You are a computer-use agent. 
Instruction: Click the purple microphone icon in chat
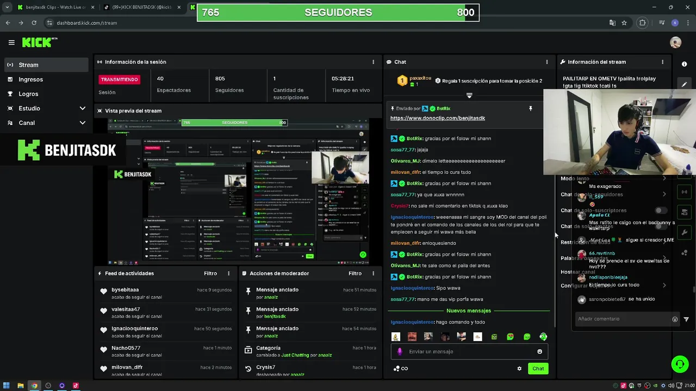coord(400,351)
